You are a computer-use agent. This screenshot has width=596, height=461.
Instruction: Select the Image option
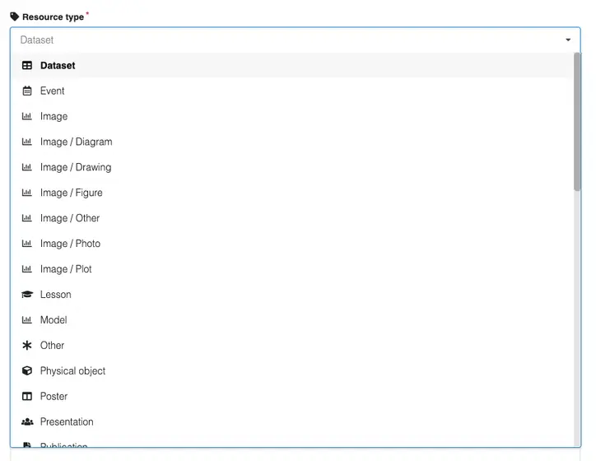coord(54,117)
